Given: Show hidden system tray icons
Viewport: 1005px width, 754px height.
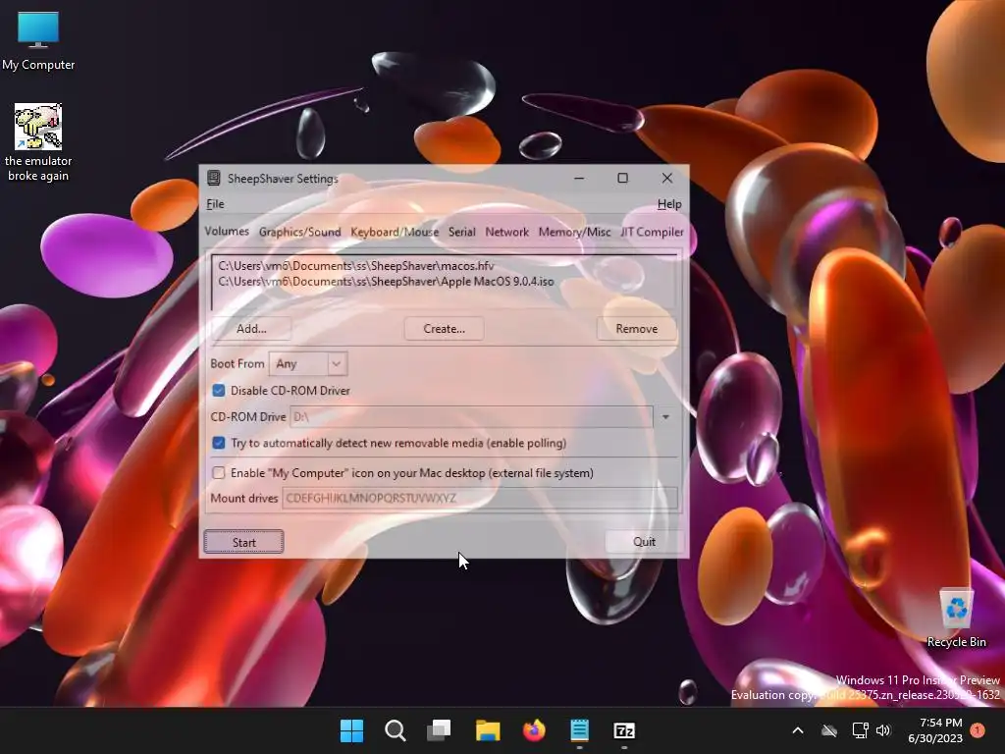Looking at the screenshot, I should point(798,730).
